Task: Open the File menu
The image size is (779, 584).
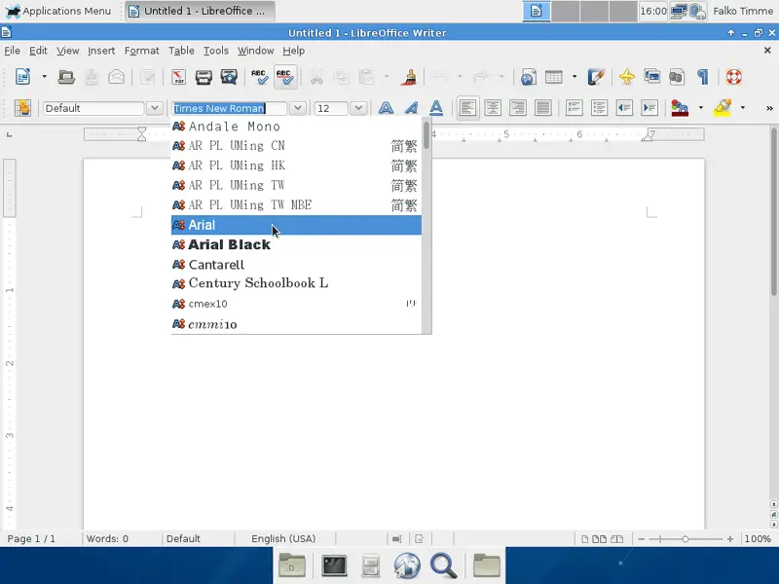Action: tap(12, 51)
